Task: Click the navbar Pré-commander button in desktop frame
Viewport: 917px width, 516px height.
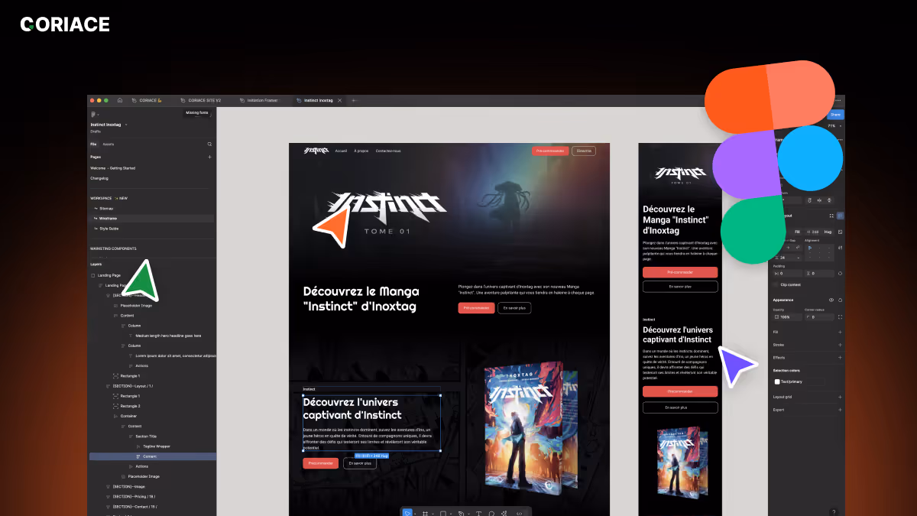Action: pyautogui.click(x=549, y=151)
